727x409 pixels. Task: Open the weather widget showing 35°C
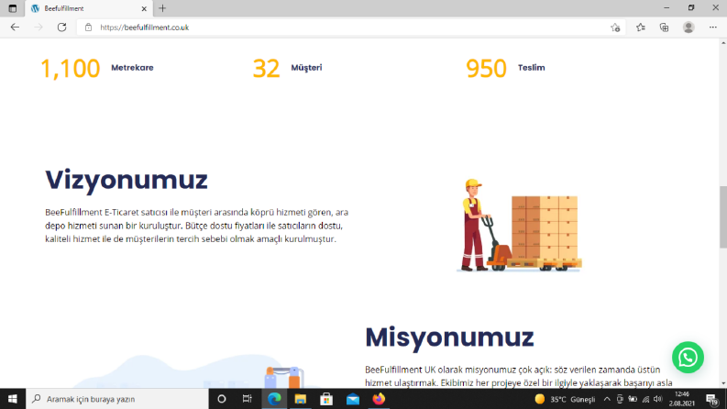click(565, 399)
